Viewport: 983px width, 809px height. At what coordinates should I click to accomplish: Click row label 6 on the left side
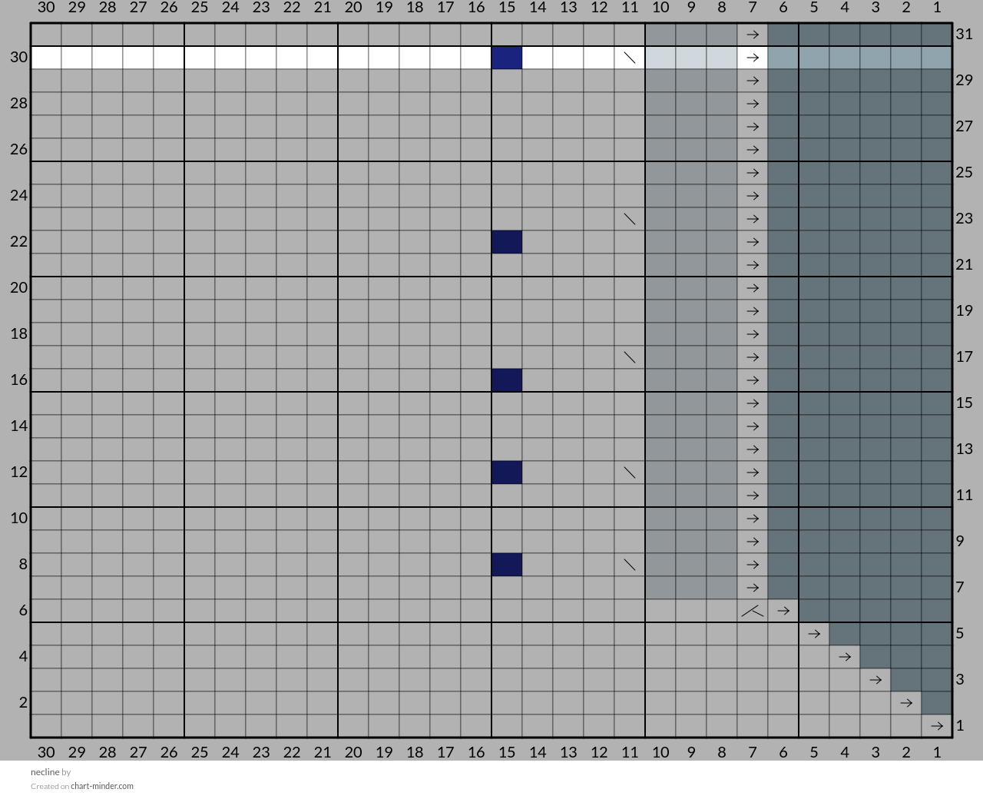click(24, 610)
